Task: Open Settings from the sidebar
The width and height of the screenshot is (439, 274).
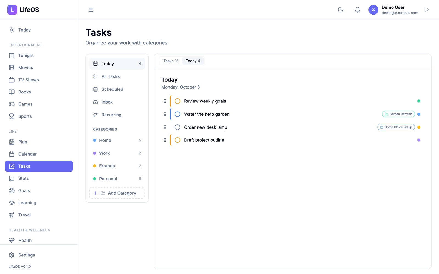Action: point(39,255)
